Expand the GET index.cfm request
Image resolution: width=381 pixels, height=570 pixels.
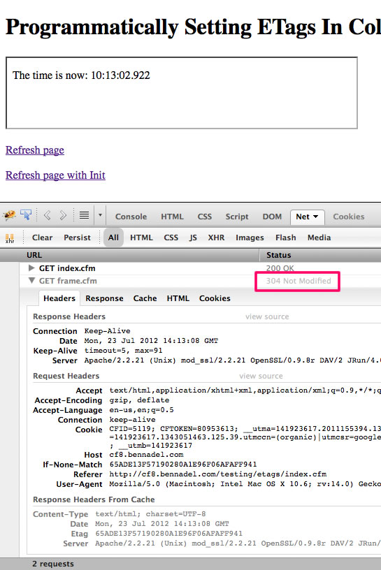(x=31, y=268)
